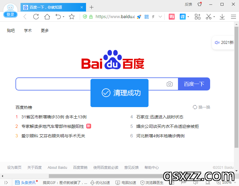
Task: Open 头条资讯 news in status bar
Action: click(25, 182)
